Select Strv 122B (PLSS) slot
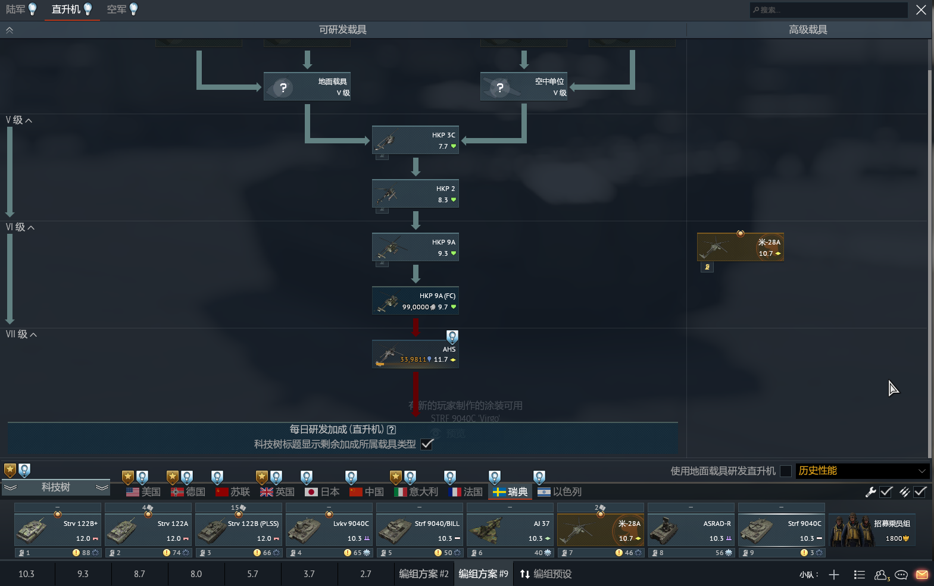The height and width of the screenshot is (586, 934). point(239,530)
